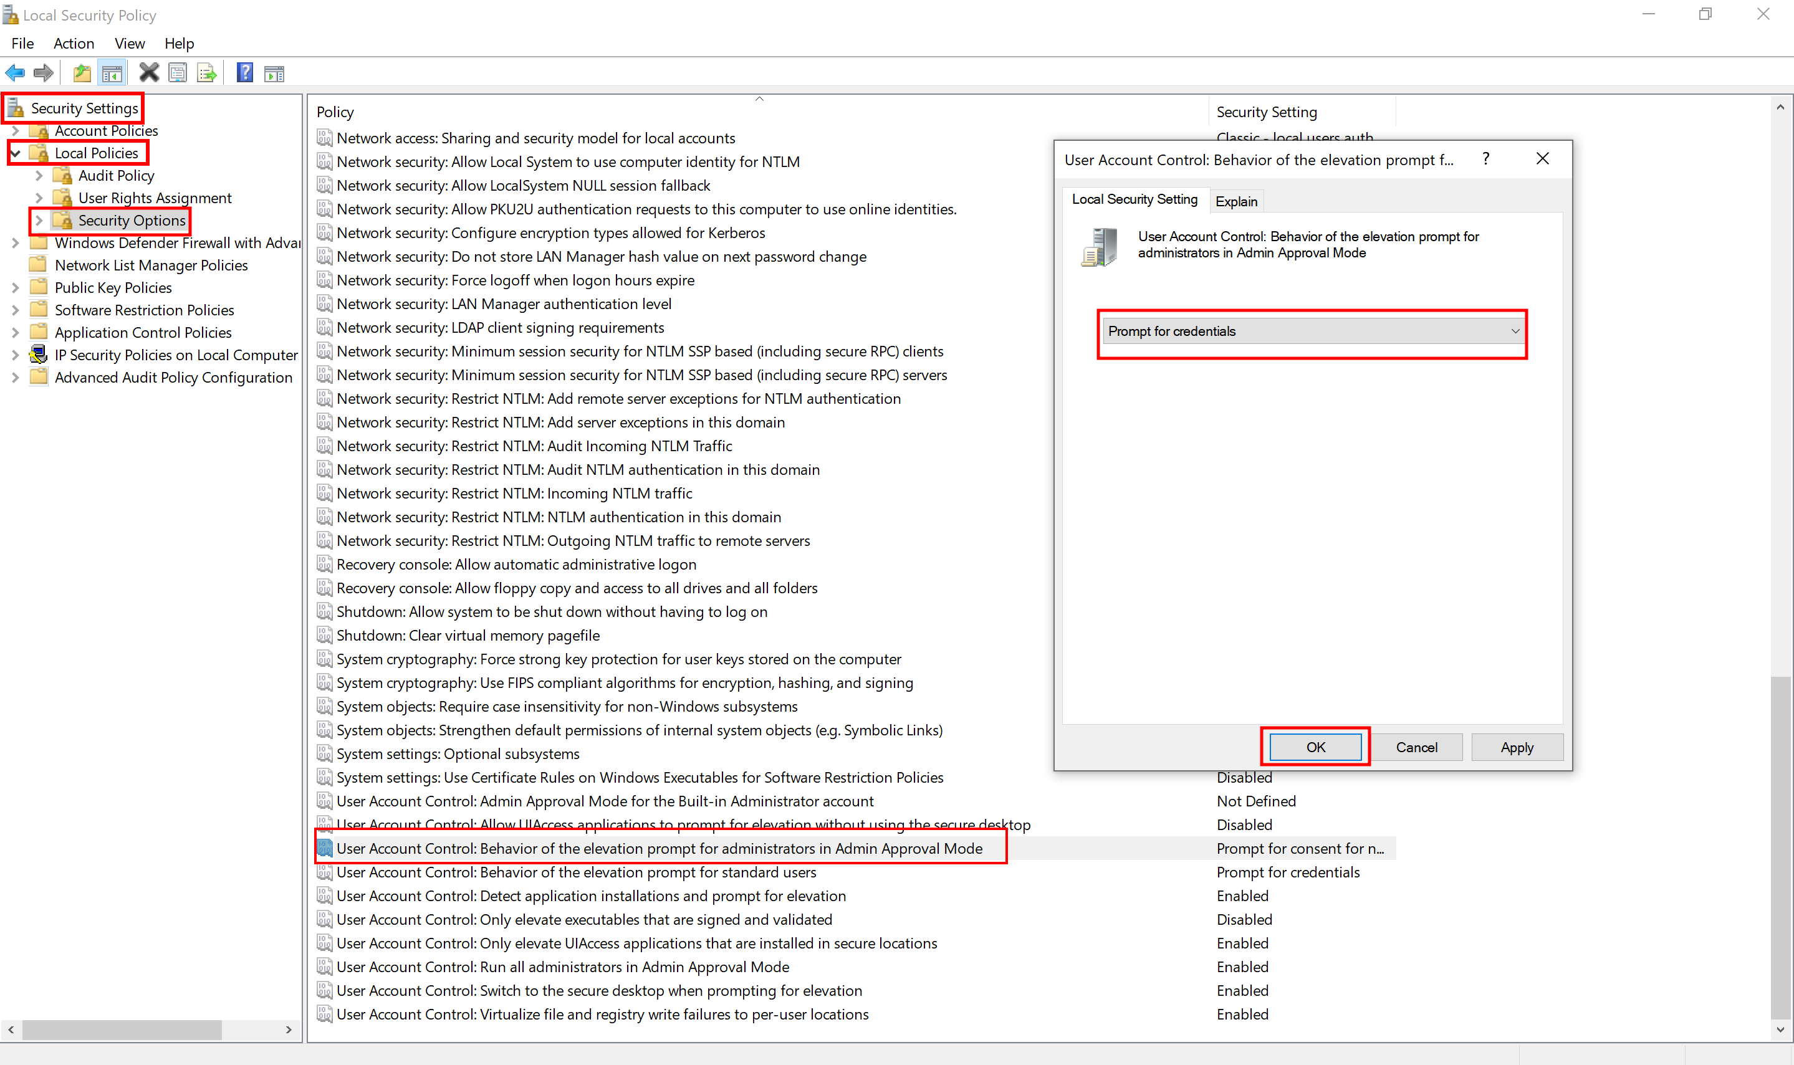Expand Advanced Audit Policy Configuration node

coord(15,378)
